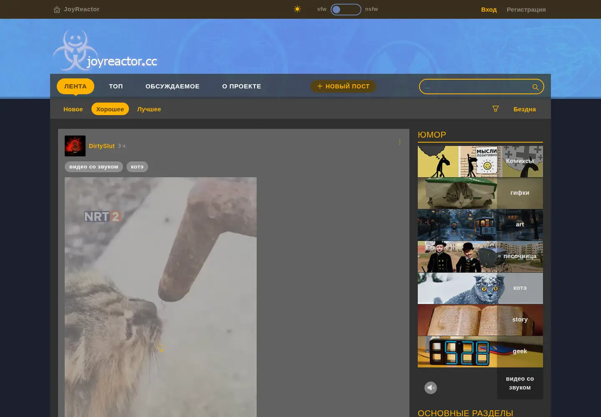Create a post with НОВЫЙ ПОСТ
This screenshot has height=417, width=601.
tap(343, 86)
